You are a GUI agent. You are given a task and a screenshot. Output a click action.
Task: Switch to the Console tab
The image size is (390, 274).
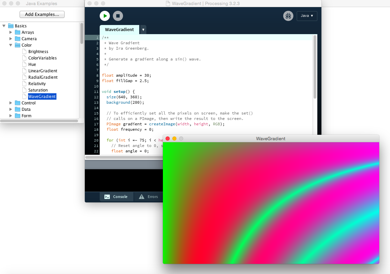click(116, 197)
